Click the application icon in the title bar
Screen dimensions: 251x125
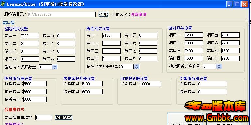pos(3,4)
